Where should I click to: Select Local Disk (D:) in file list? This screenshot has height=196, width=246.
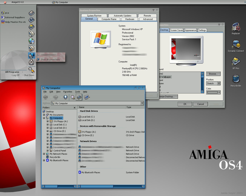87,120
